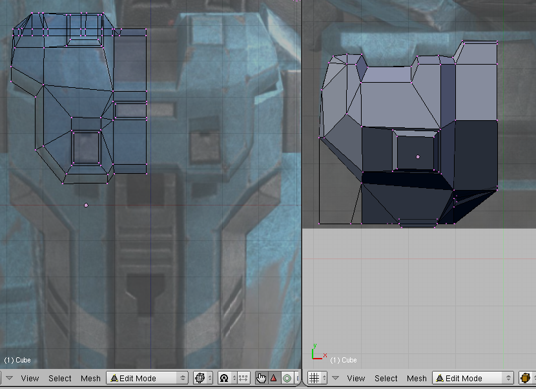Image resolution: width=536 pixels, height=389 pixels.
Task: Open View menu in right viewport
Action: click(356, 379)
